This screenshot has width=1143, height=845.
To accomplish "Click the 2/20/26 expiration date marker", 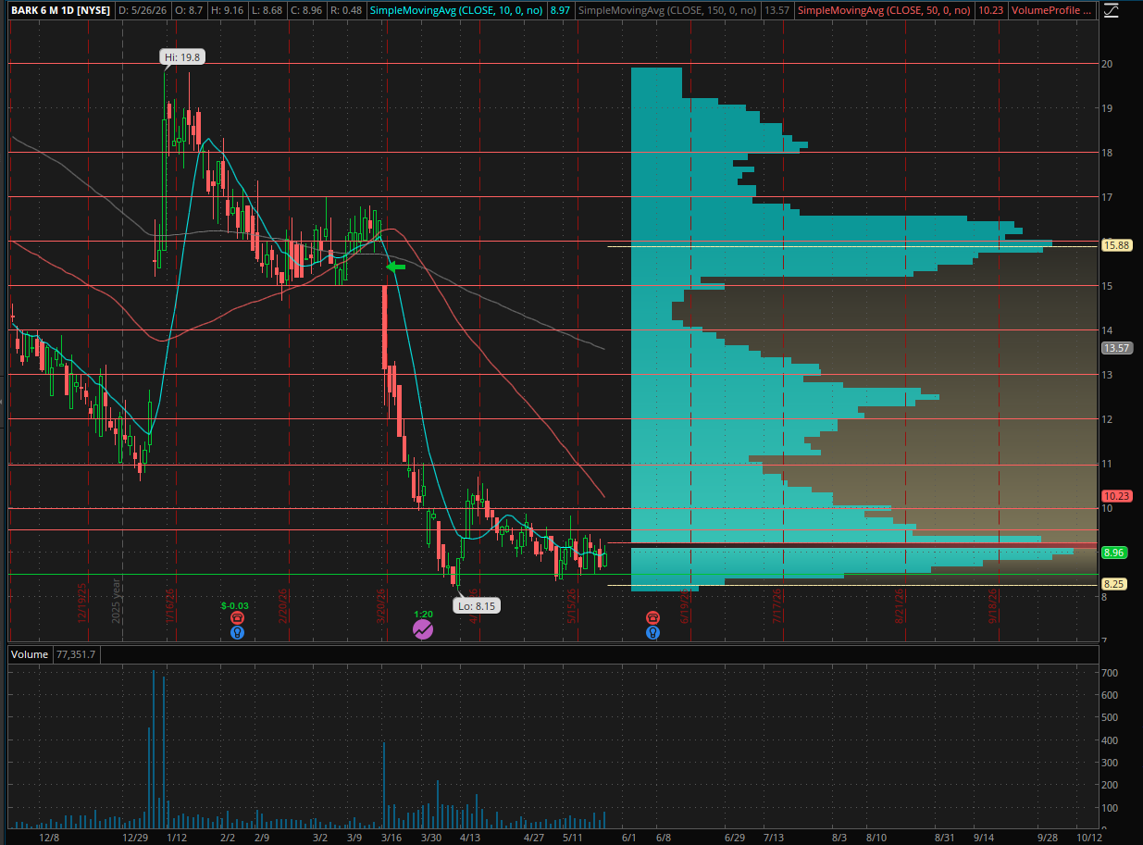I will pos(284,604).
